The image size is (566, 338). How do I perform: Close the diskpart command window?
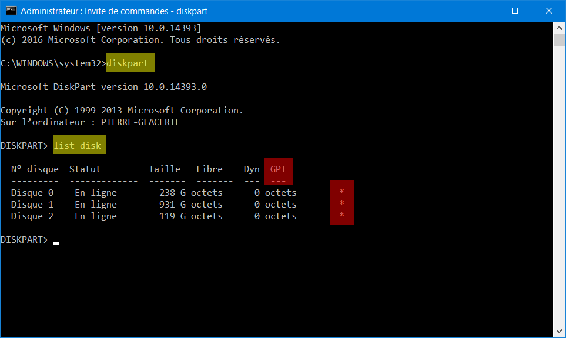tap(549, 11)
